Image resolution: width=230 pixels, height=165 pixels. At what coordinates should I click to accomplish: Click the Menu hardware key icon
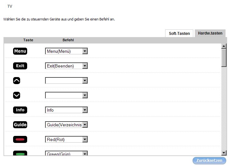[20, 51]
